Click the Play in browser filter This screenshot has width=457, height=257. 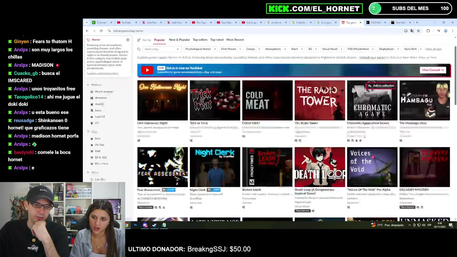pos(104,92)
